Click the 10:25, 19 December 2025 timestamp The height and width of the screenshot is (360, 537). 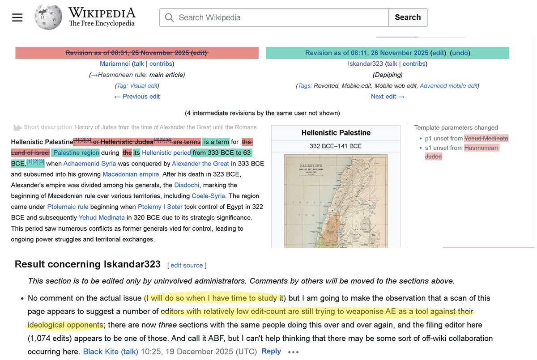coord(199,352)
